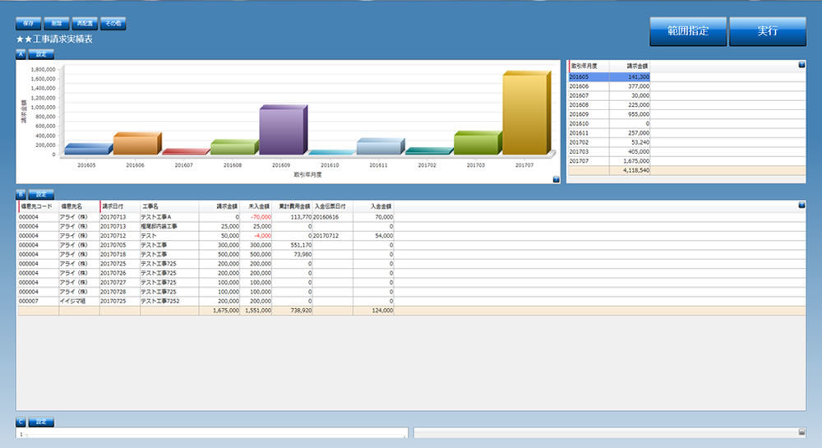Click the 再配置 (rearrange) button
Image resolution: width=822 pixels, height=448 pixels.
click(83, 25)
